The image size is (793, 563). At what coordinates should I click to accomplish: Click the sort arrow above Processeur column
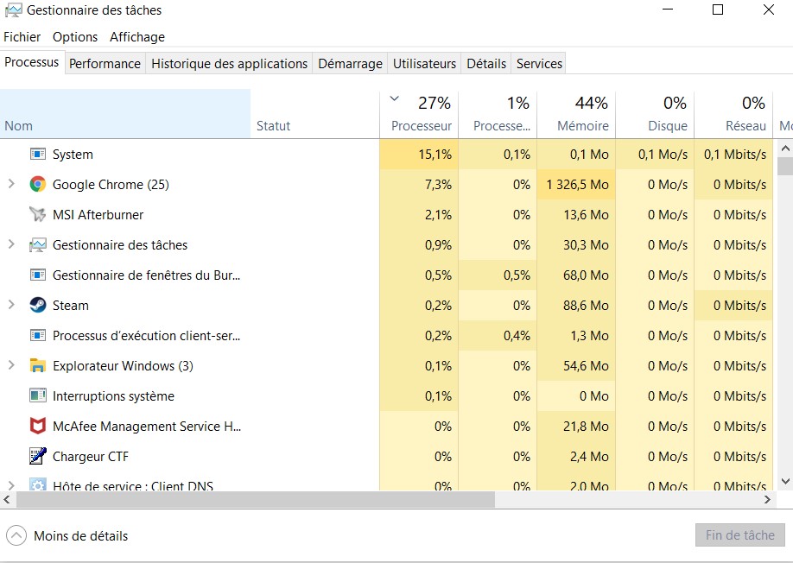pos(395,98)
